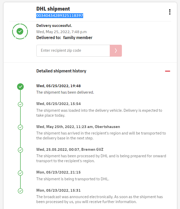Click the DHL shipment title

coord(53,9)
